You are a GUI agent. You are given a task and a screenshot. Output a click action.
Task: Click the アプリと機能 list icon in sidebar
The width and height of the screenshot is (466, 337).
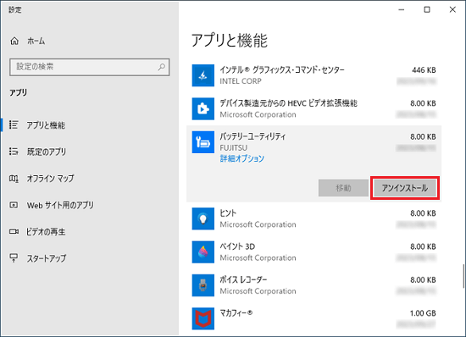(14, 124)
